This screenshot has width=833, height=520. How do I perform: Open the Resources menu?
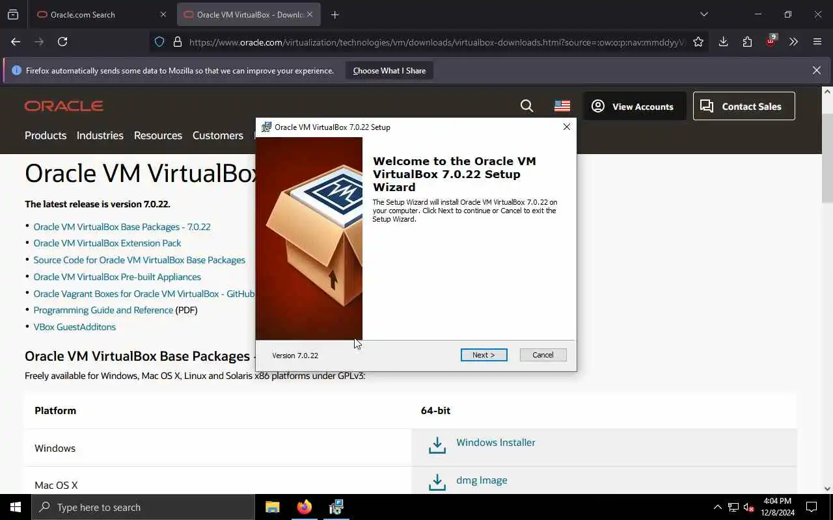tap(158, 135)
